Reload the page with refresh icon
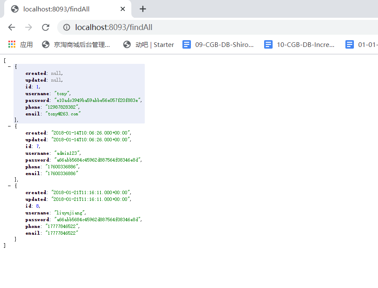This screenshot has width=378, height=288. 46,27
